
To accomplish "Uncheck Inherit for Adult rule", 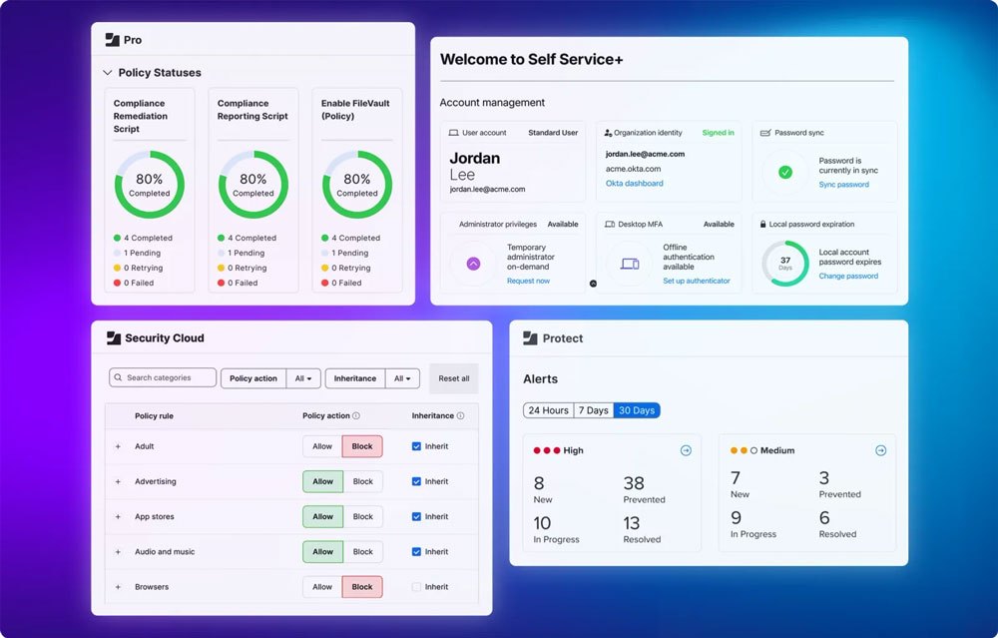I will point(416,446).
